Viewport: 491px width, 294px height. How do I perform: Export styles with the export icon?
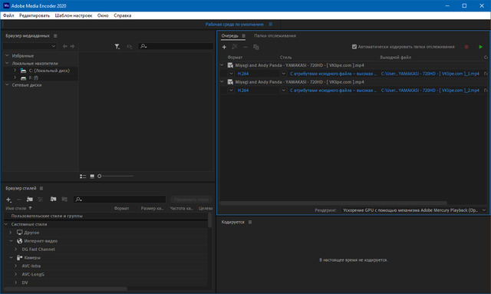click(x=64, y=200)
